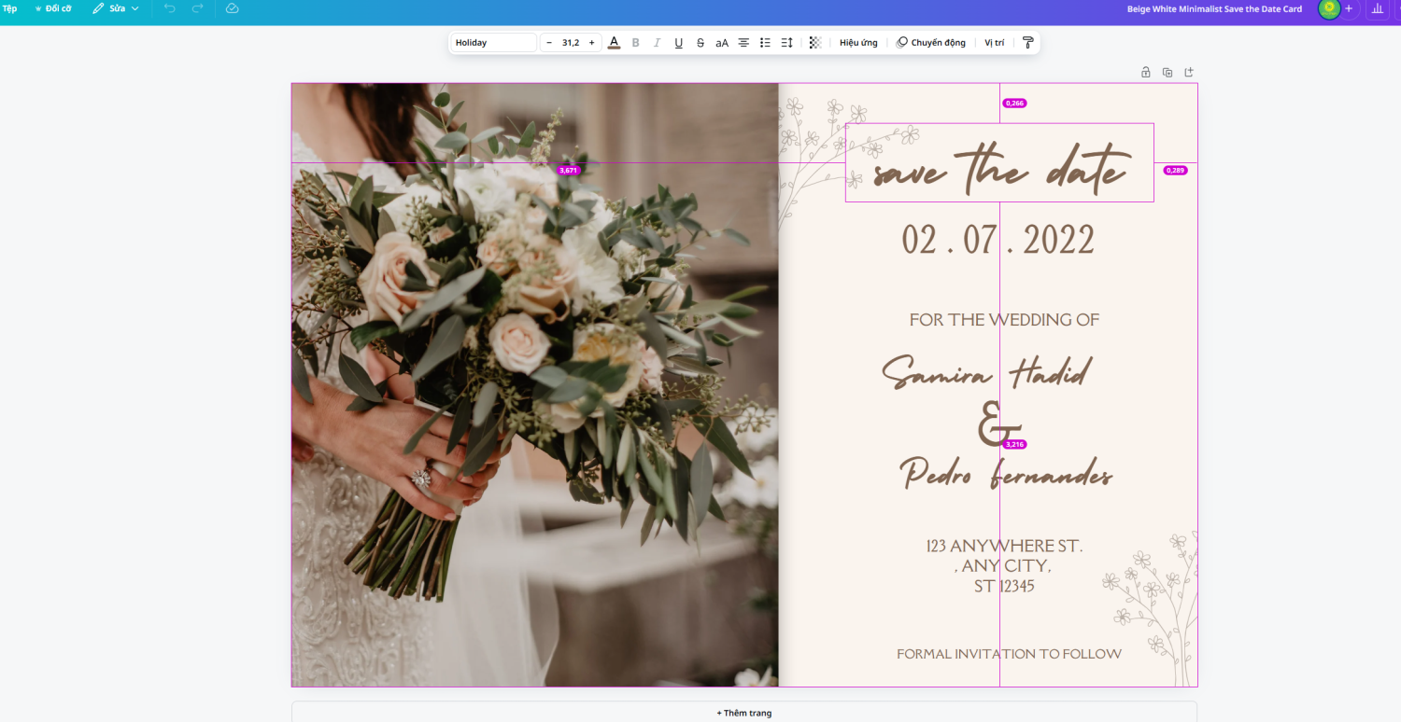Click the cloud save status icon

pyautogui.click(x=233, y=8)
